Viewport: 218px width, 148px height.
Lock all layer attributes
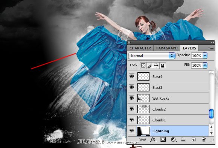point(163,66)
